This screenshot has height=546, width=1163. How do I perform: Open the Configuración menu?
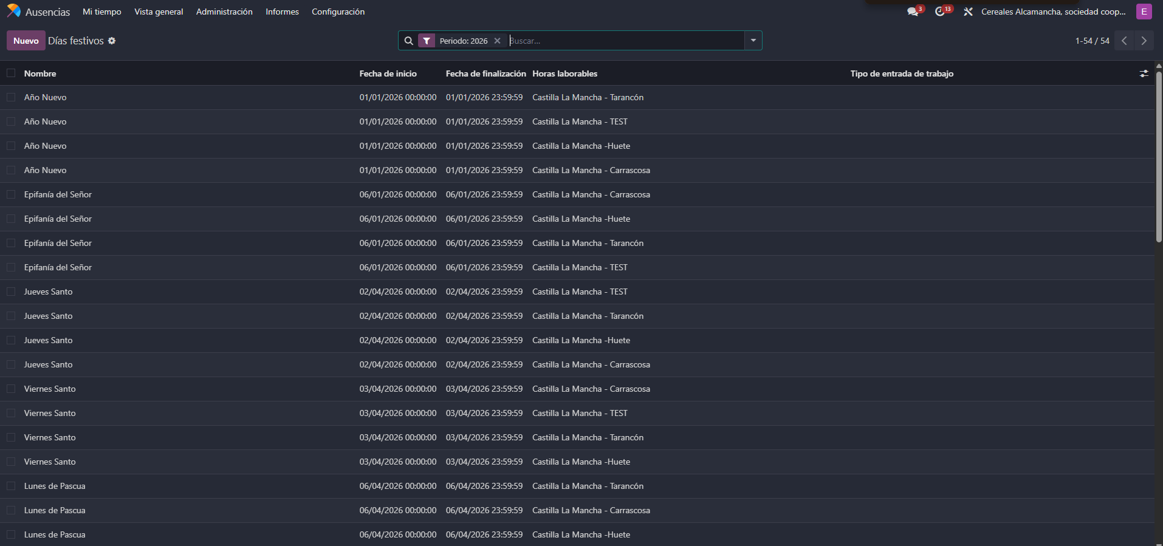point(338,12)
